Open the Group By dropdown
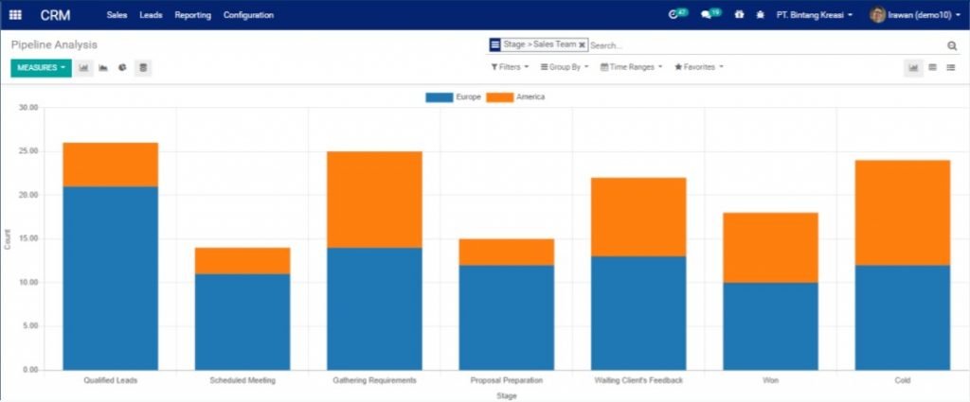The image size is (970, 402). click(565, 67)
